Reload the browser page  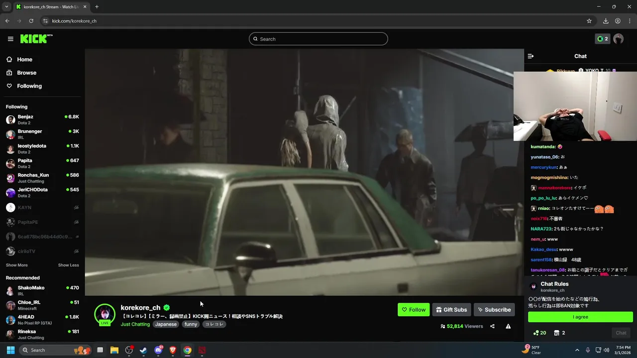pyautogui.click(x=31, y=21)
